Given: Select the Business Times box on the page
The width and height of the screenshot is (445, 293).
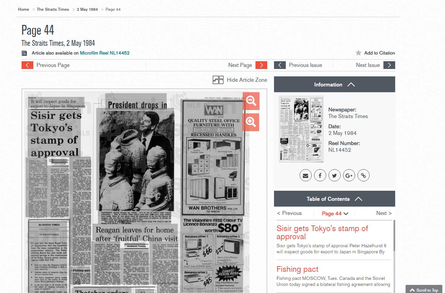Looking at the screenshot, I should [x=49, y=256].
